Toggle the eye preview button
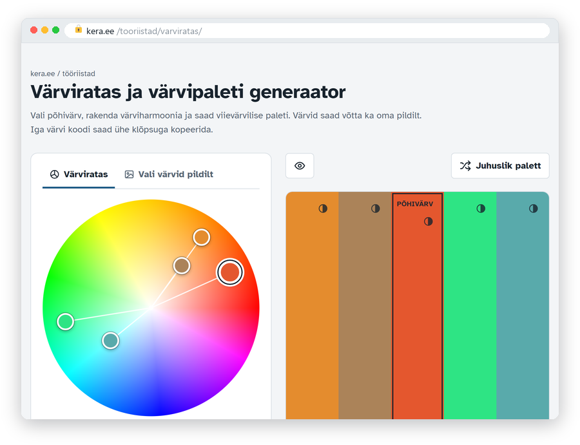 pyautogui.click(x=300, y=166)
